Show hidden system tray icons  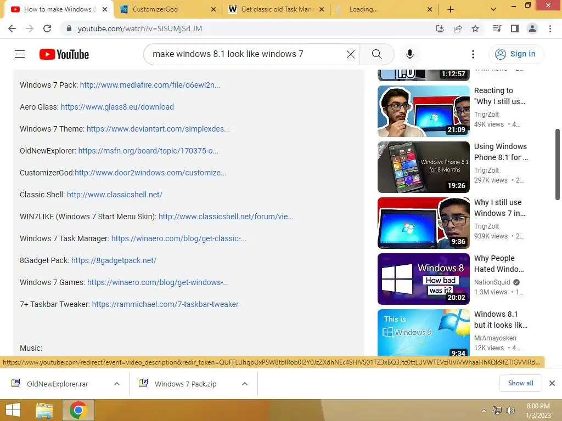pos(484,411)
